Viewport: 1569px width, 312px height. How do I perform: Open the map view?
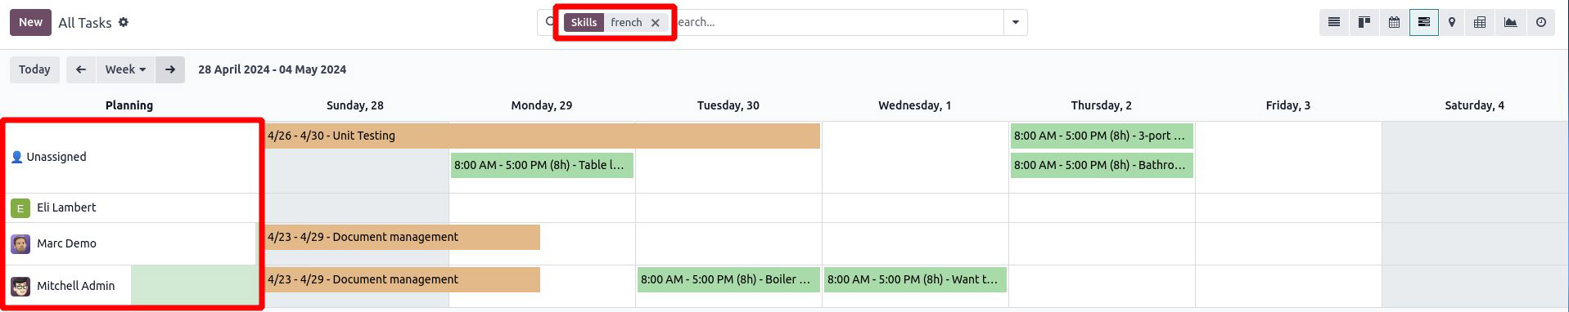pos(1452,22)
